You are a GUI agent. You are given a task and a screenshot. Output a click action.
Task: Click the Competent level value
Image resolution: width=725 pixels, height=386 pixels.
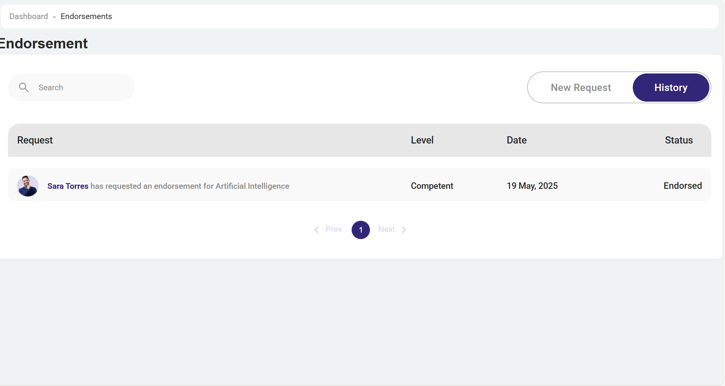tap(432, 186)
